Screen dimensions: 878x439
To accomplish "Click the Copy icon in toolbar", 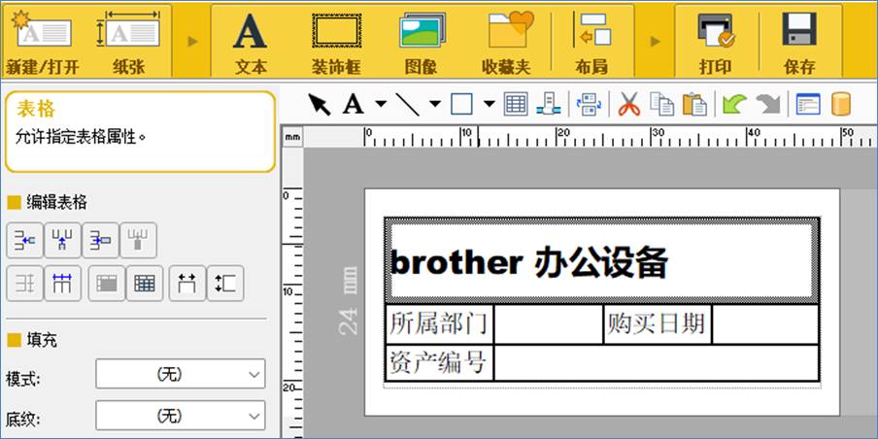I will click(661, 104).
